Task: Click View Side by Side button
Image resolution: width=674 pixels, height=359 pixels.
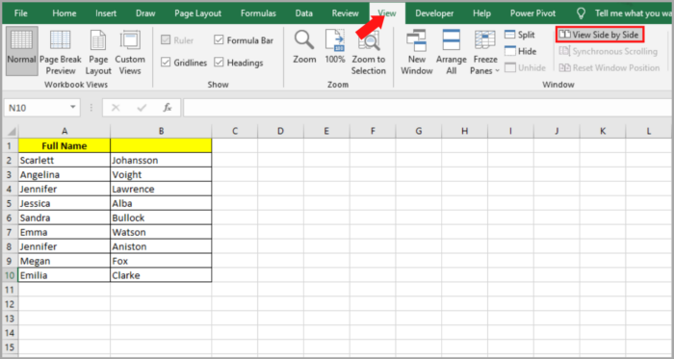Action: (600, 35)
